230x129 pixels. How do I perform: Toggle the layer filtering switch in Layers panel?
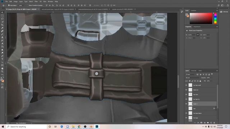point(212,74)
